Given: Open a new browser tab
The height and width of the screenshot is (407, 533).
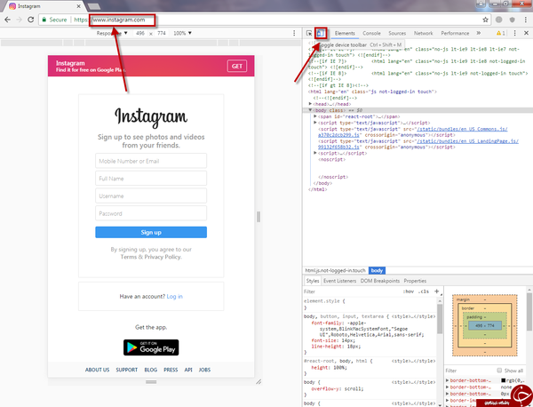Looking at the screenshot, I should point(93,6).
